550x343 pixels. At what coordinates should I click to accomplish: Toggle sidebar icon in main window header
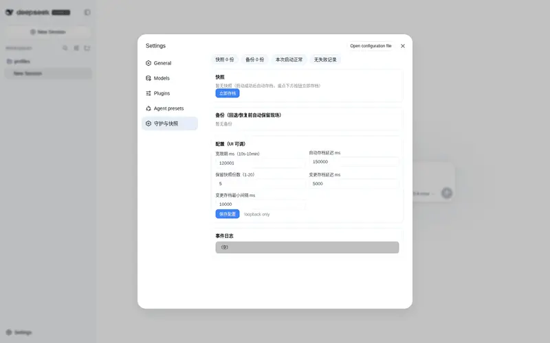coord(87,12)
